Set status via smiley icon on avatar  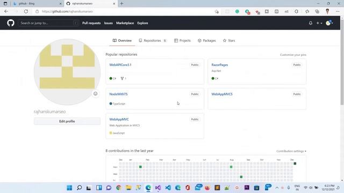click(x=96, y=94)
